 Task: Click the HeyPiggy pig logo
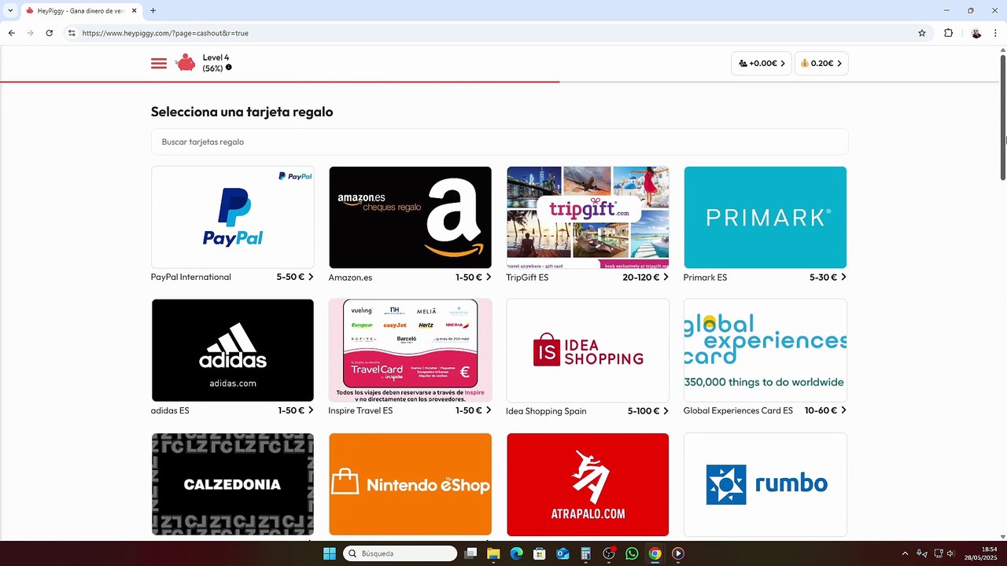tap(186, 63)
